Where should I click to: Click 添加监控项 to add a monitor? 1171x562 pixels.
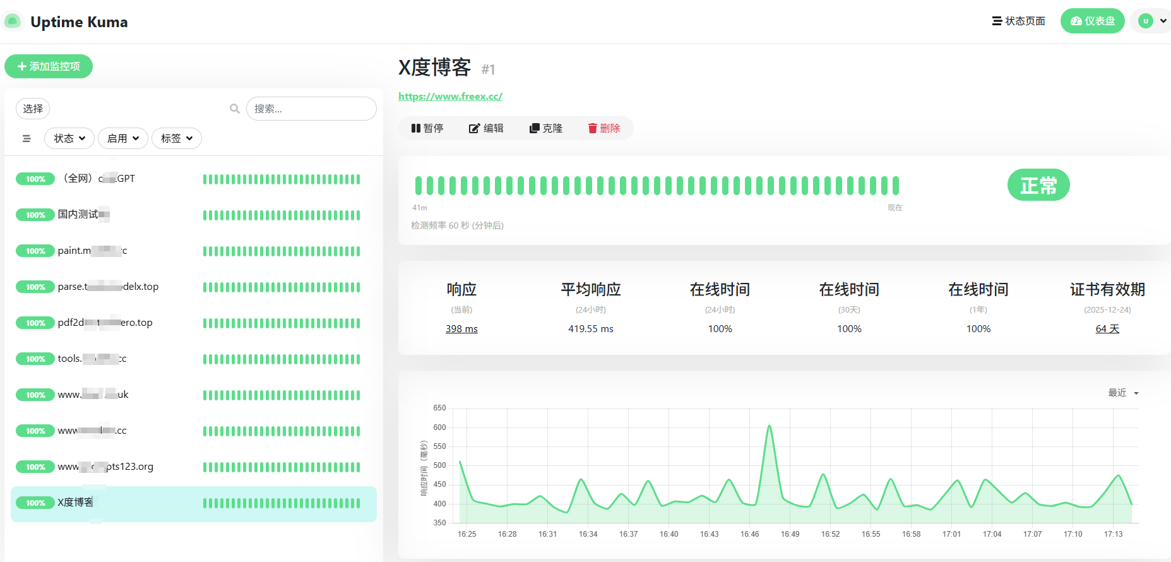click(x=49, y=66)
